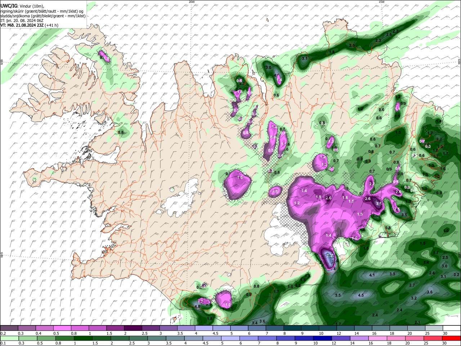Pick the dark mauve 0.2 swatch, top legend row
The height and width of the screenshot is (346, 461).
(9, 328)
